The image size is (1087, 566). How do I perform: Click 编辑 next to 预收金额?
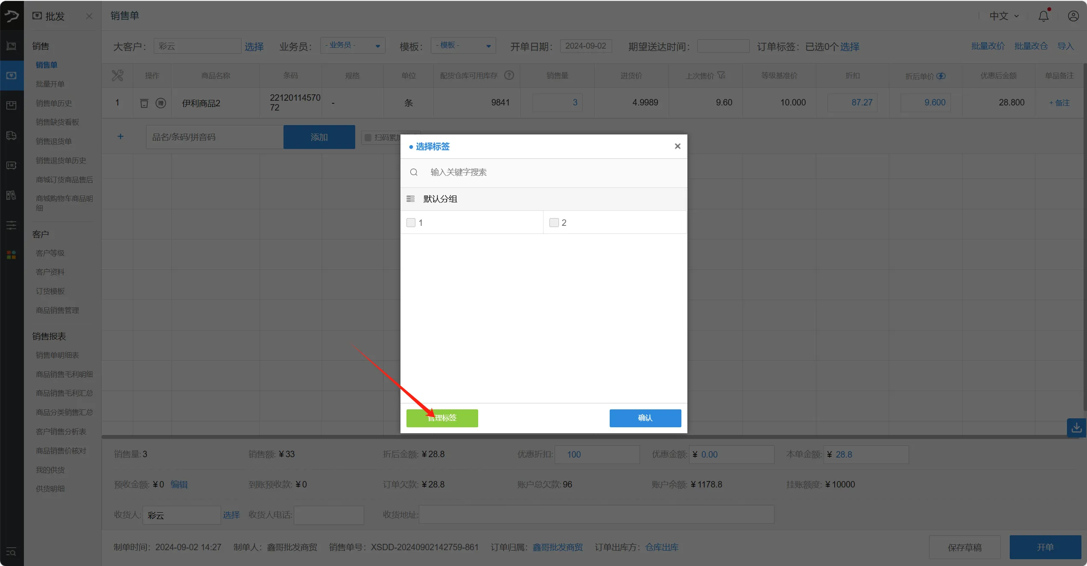[x=180, y=484]
